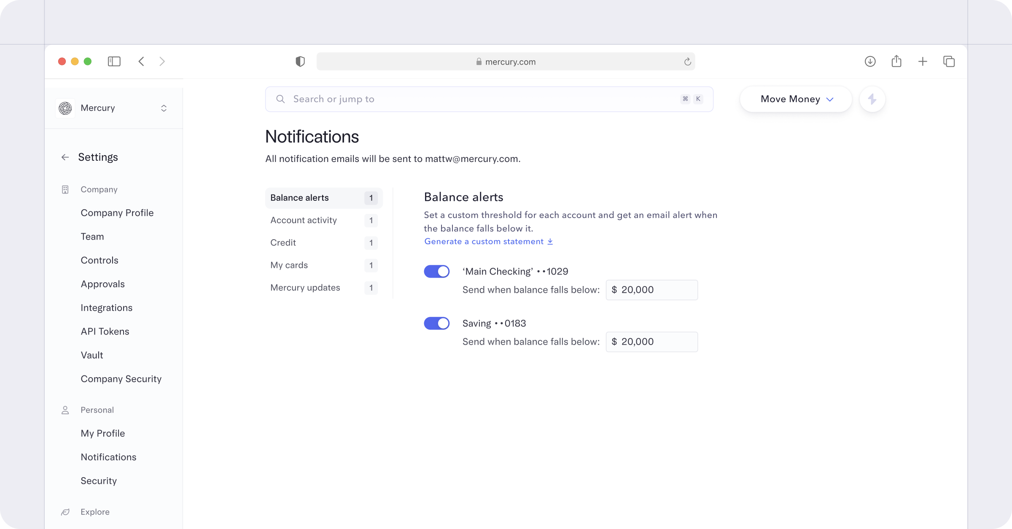Click the mercury.com address bar
This screenshot has height=529, width=1012.
click(x=506, y=62)
